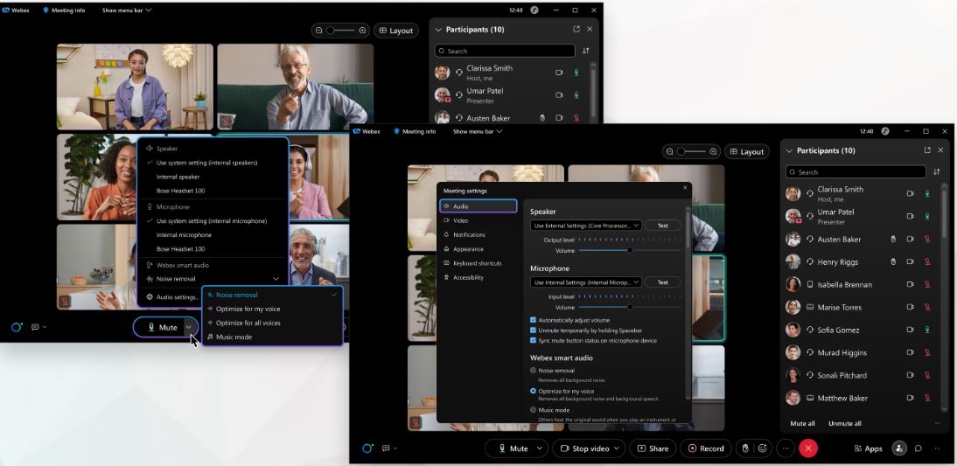Image resolution: width=957 pixels, height=466 pixels.
Task: Toggle Sync mute button status checkbox
Action: (534, 340)
